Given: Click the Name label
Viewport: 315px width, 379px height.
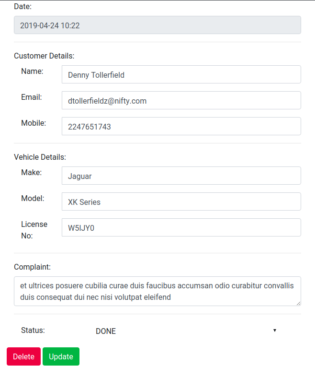Looking at the screenshot, I should (32, 71).
